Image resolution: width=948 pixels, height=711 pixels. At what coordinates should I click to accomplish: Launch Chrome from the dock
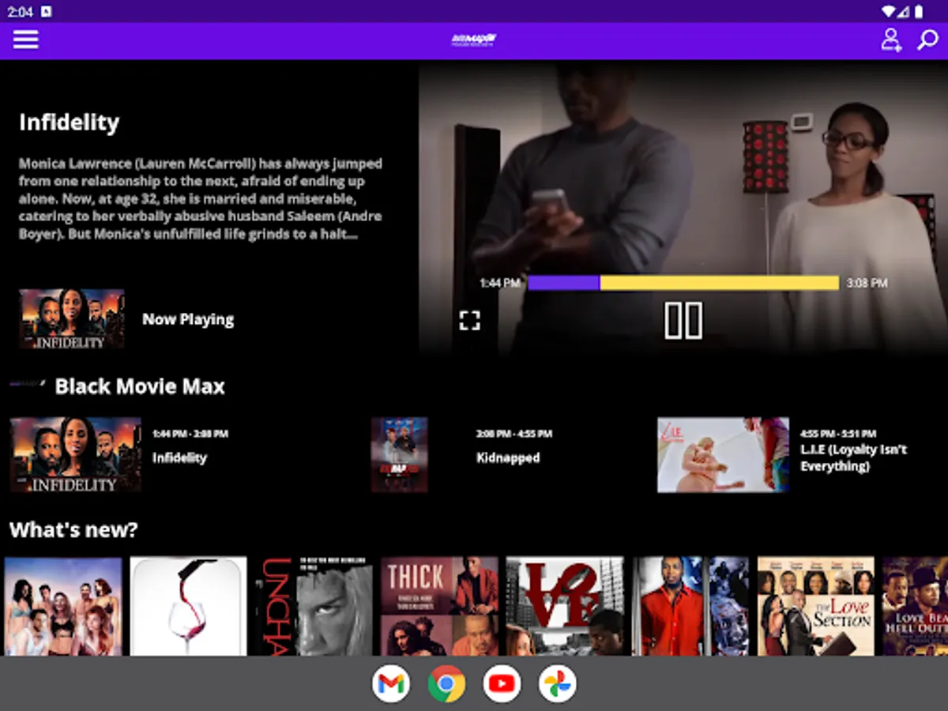point(446,684)
